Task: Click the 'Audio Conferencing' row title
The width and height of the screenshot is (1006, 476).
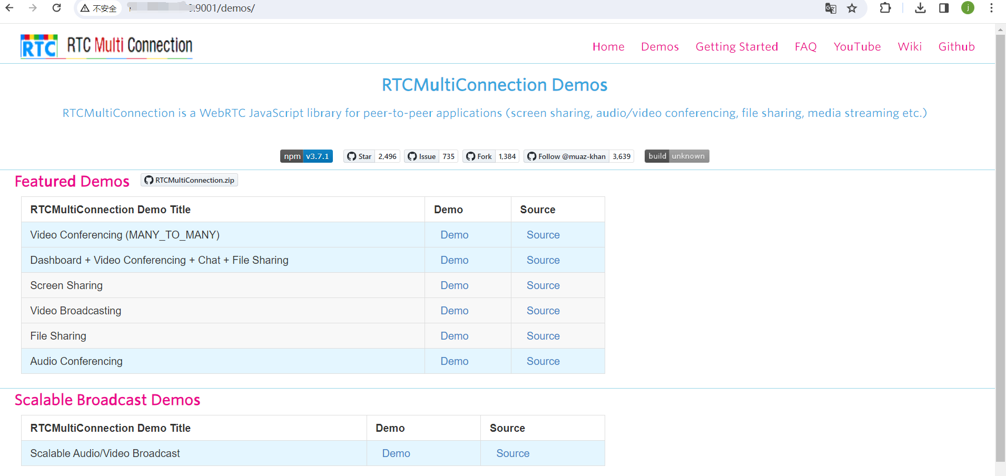Action: (76, 361)
